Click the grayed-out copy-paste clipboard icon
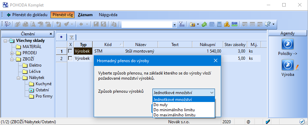The height and width of the screenshot is (125, 308). point(114,24)
